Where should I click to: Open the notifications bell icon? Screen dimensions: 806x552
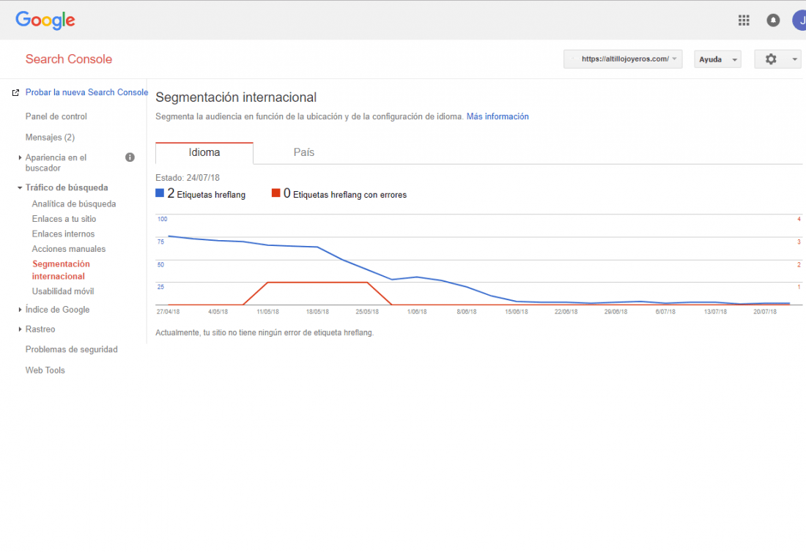point(772,20)
